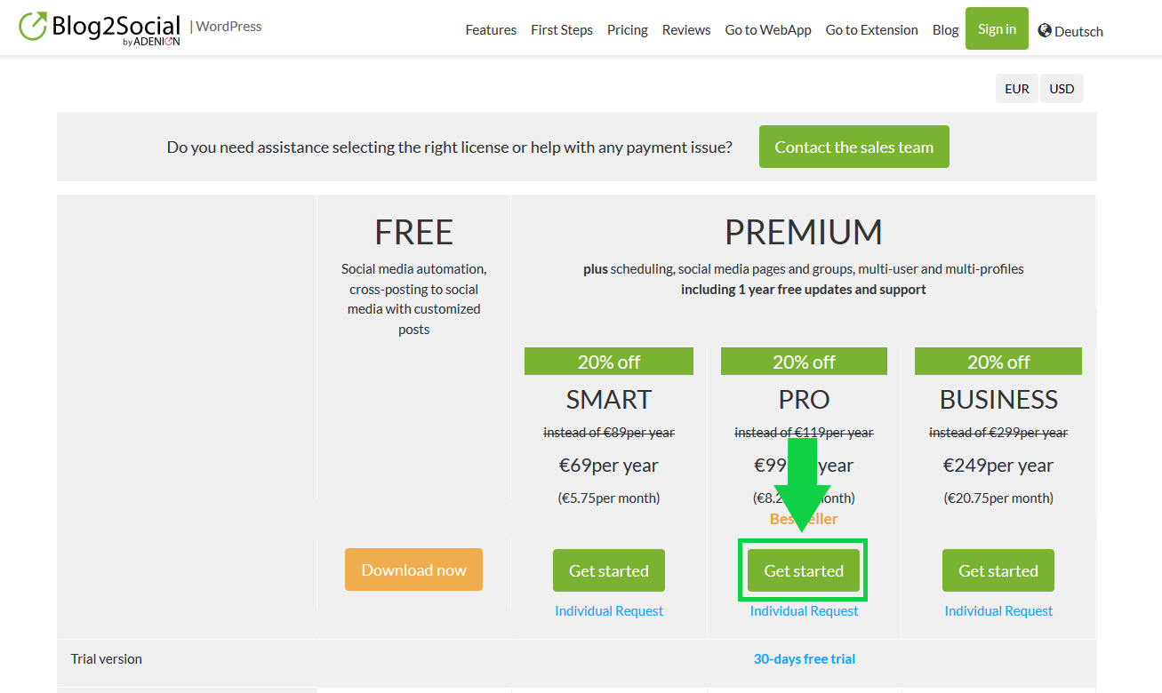Click the 20% off banner above BUSINESS
1162x693 pixels.
998,362
